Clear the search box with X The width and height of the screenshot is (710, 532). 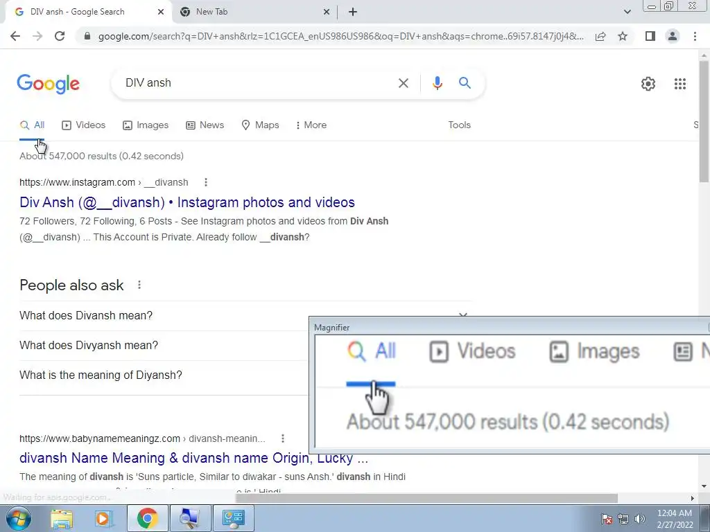coord(404,83)
